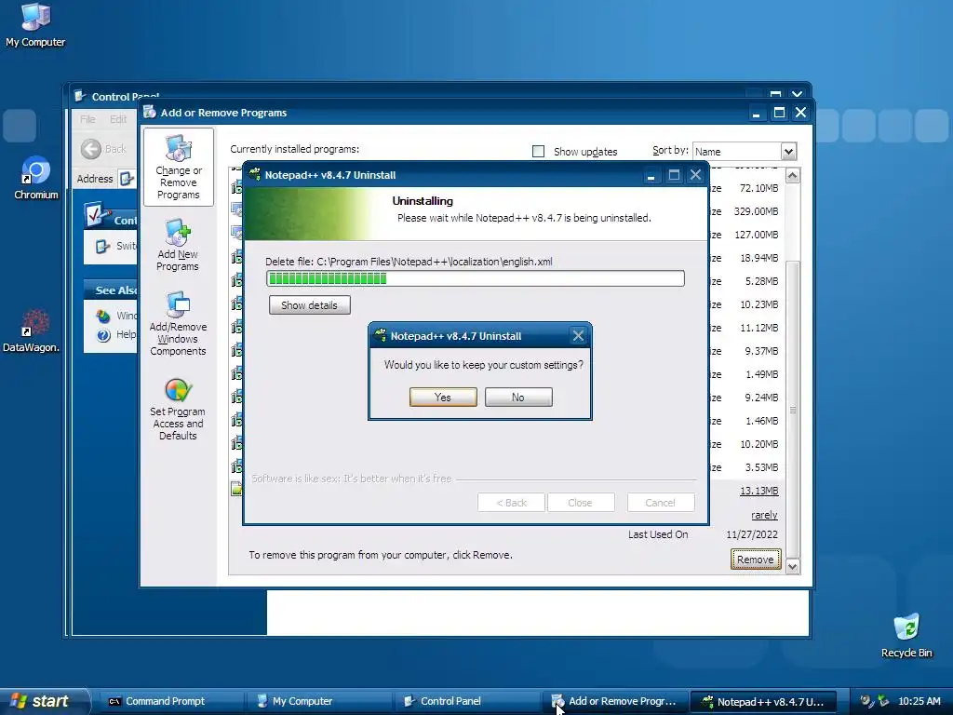Click programs list scrollbar down arrow
Image resolution: width=953 pixels, height=715 pixels.
793,567
